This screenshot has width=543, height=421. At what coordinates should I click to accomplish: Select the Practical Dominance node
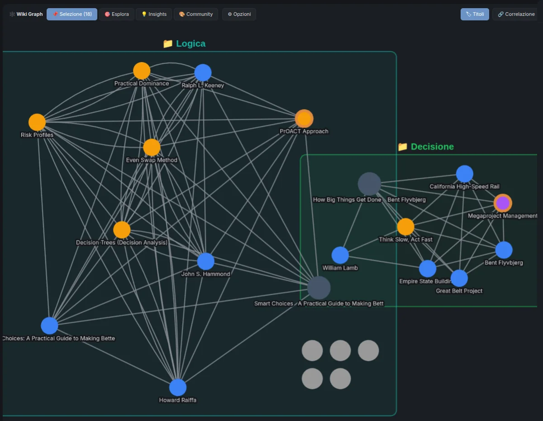pyautogui.click(x=142, y=71)
